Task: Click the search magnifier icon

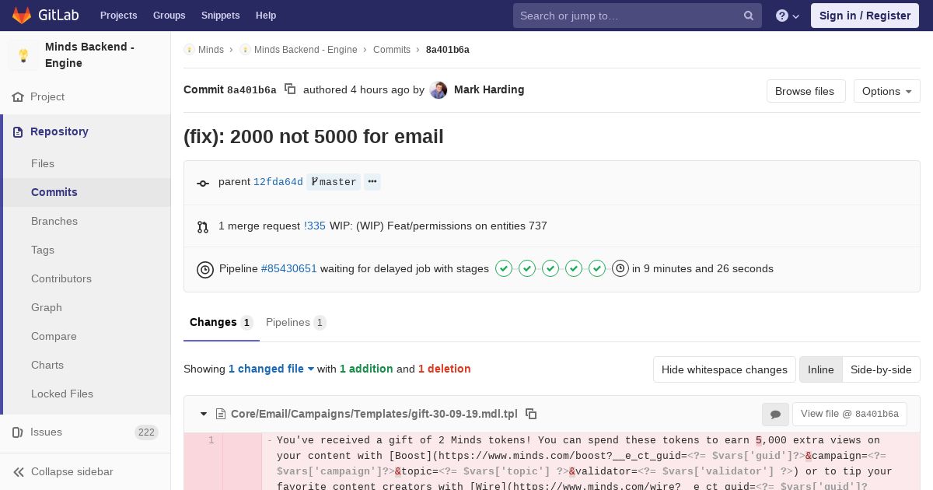Action: tap(749, 16)
